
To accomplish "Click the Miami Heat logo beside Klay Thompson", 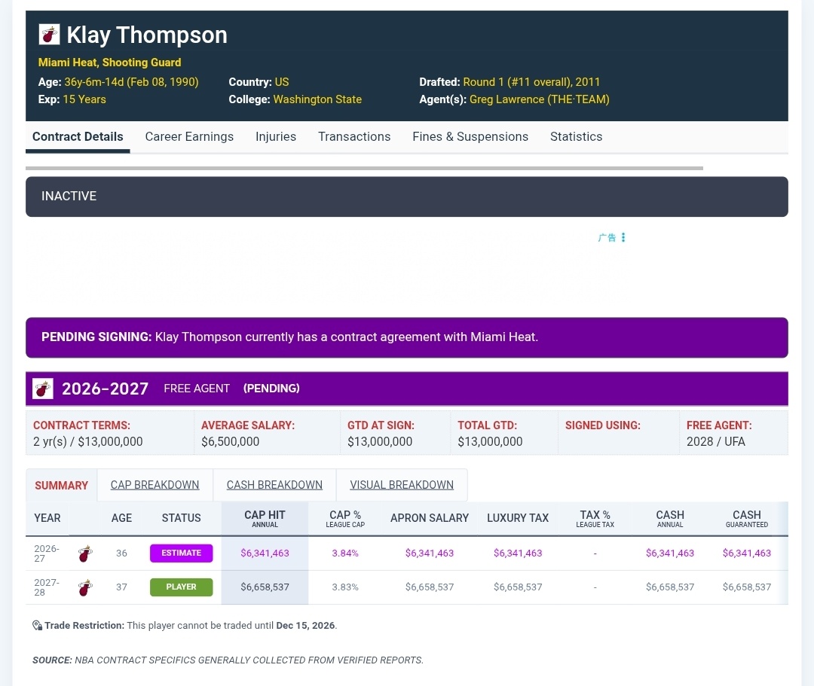I will click(x=49, y=35).
